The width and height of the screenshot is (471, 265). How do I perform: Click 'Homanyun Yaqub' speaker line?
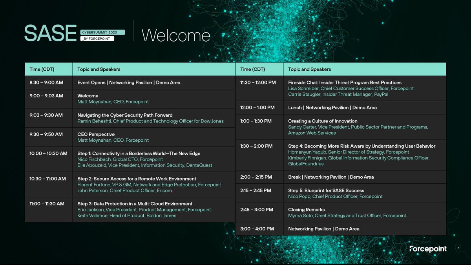[349, 152]
